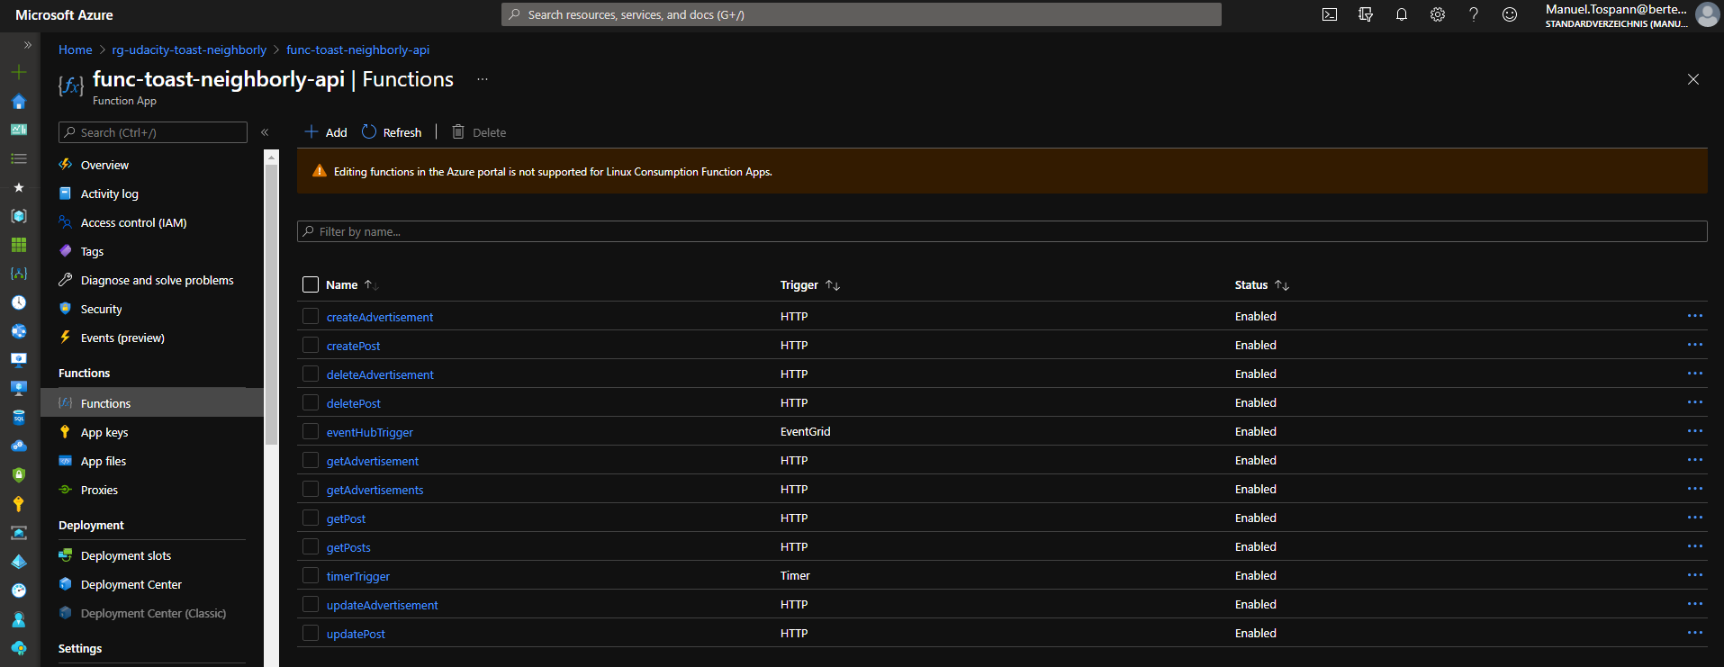Expand the left portal menu chevrons
This screenshot has height=667, width=1724.
[28, 44]
